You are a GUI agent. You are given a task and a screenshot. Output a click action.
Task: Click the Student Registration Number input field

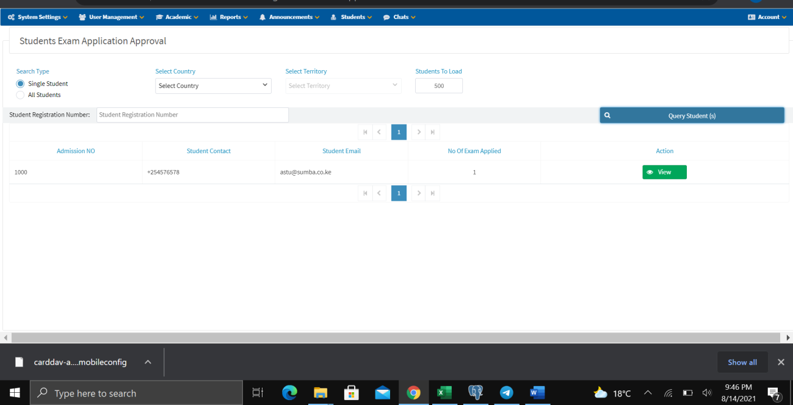(192, 115)
